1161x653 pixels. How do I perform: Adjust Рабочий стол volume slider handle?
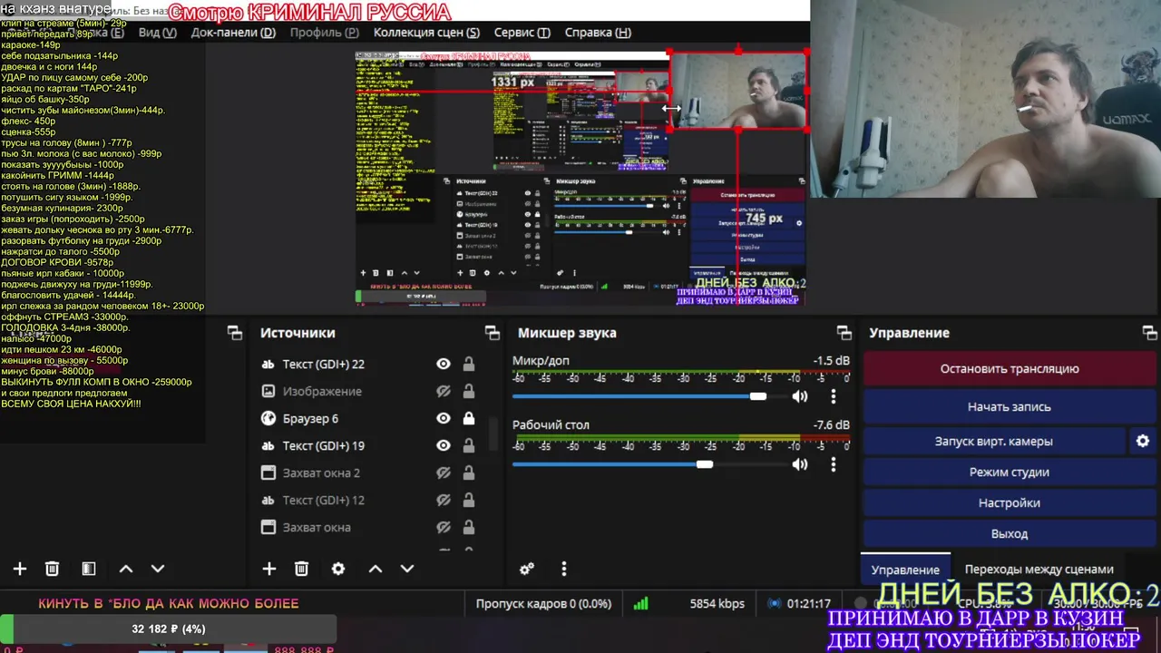click(x=704, y=464)
